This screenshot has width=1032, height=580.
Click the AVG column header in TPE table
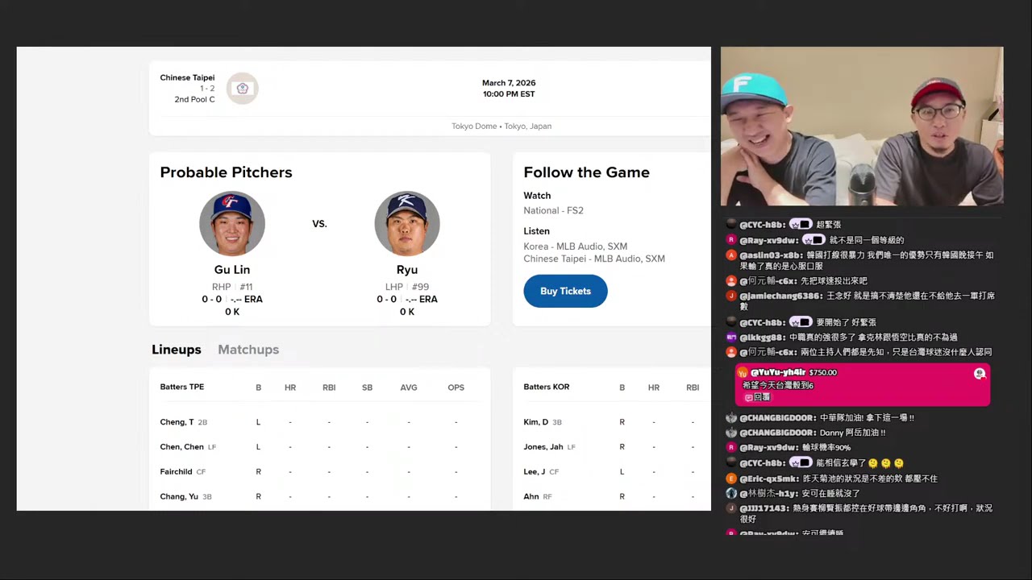pos(409,387)
